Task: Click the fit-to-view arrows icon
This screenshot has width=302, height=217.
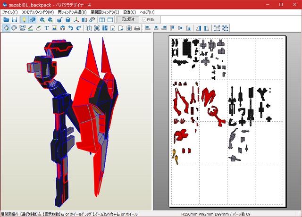Action: tap(97, 28)
